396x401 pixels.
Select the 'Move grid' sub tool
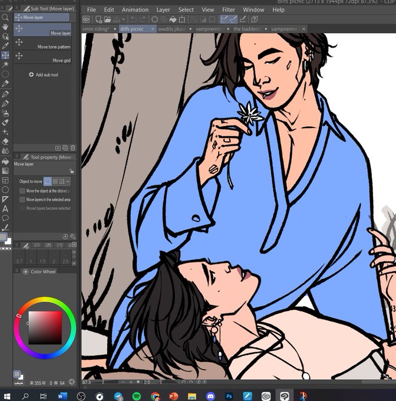point(42,57)
